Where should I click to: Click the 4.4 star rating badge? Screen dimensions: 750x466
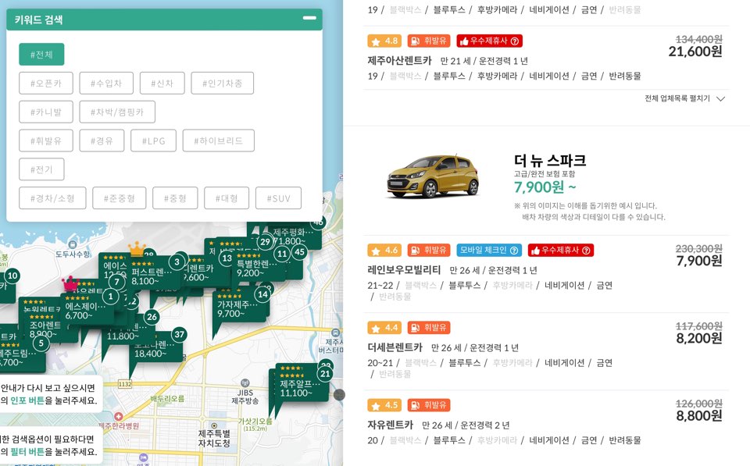click(384, 328)
